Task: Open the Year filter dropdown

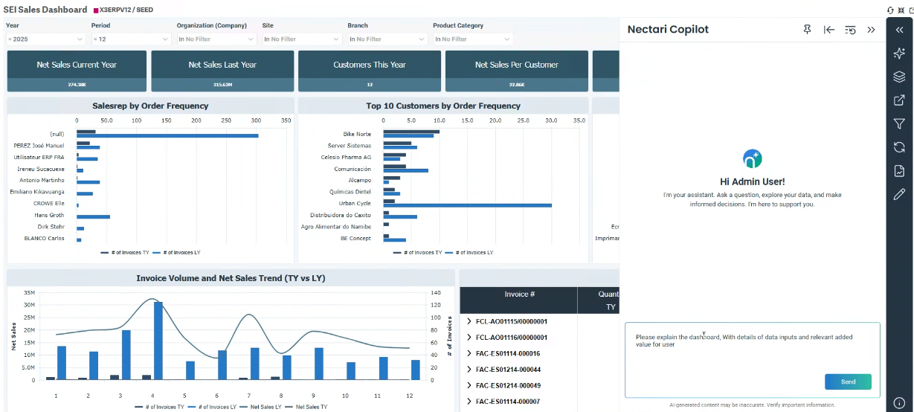Action: 46,39
